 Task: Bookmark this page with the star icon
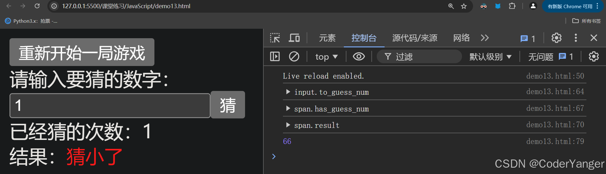pos(464,6)
